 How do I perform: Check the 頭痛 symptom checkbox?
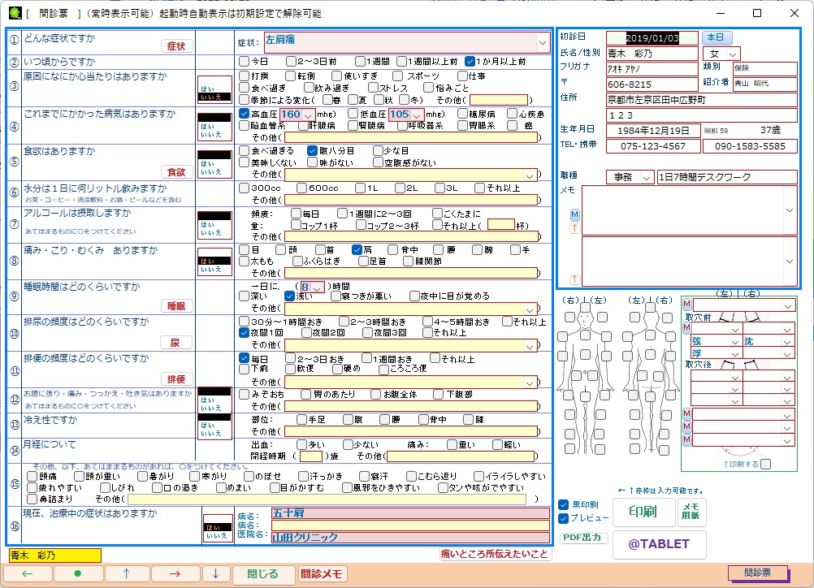32,476
